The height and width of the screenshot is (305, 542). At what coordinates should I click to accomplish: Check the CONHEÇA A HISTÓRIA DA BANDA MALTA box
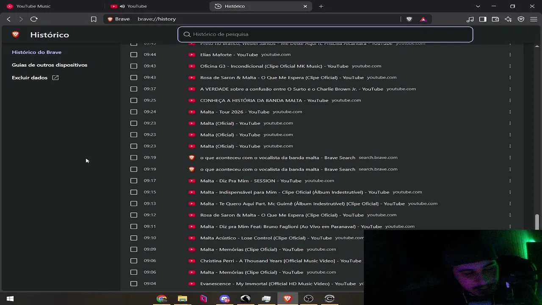pyautogui.click(x=134, y=100)
